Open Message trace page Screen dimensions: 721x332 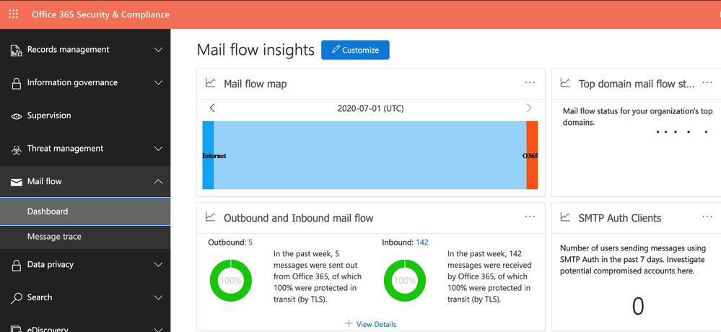[x=85, y=237]
